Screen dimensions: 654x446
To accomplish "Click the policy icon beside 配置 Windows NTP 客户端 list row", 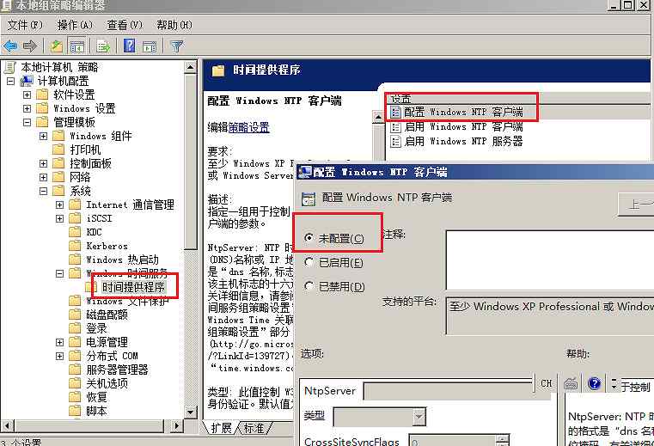I will click(x=395, y=112).
